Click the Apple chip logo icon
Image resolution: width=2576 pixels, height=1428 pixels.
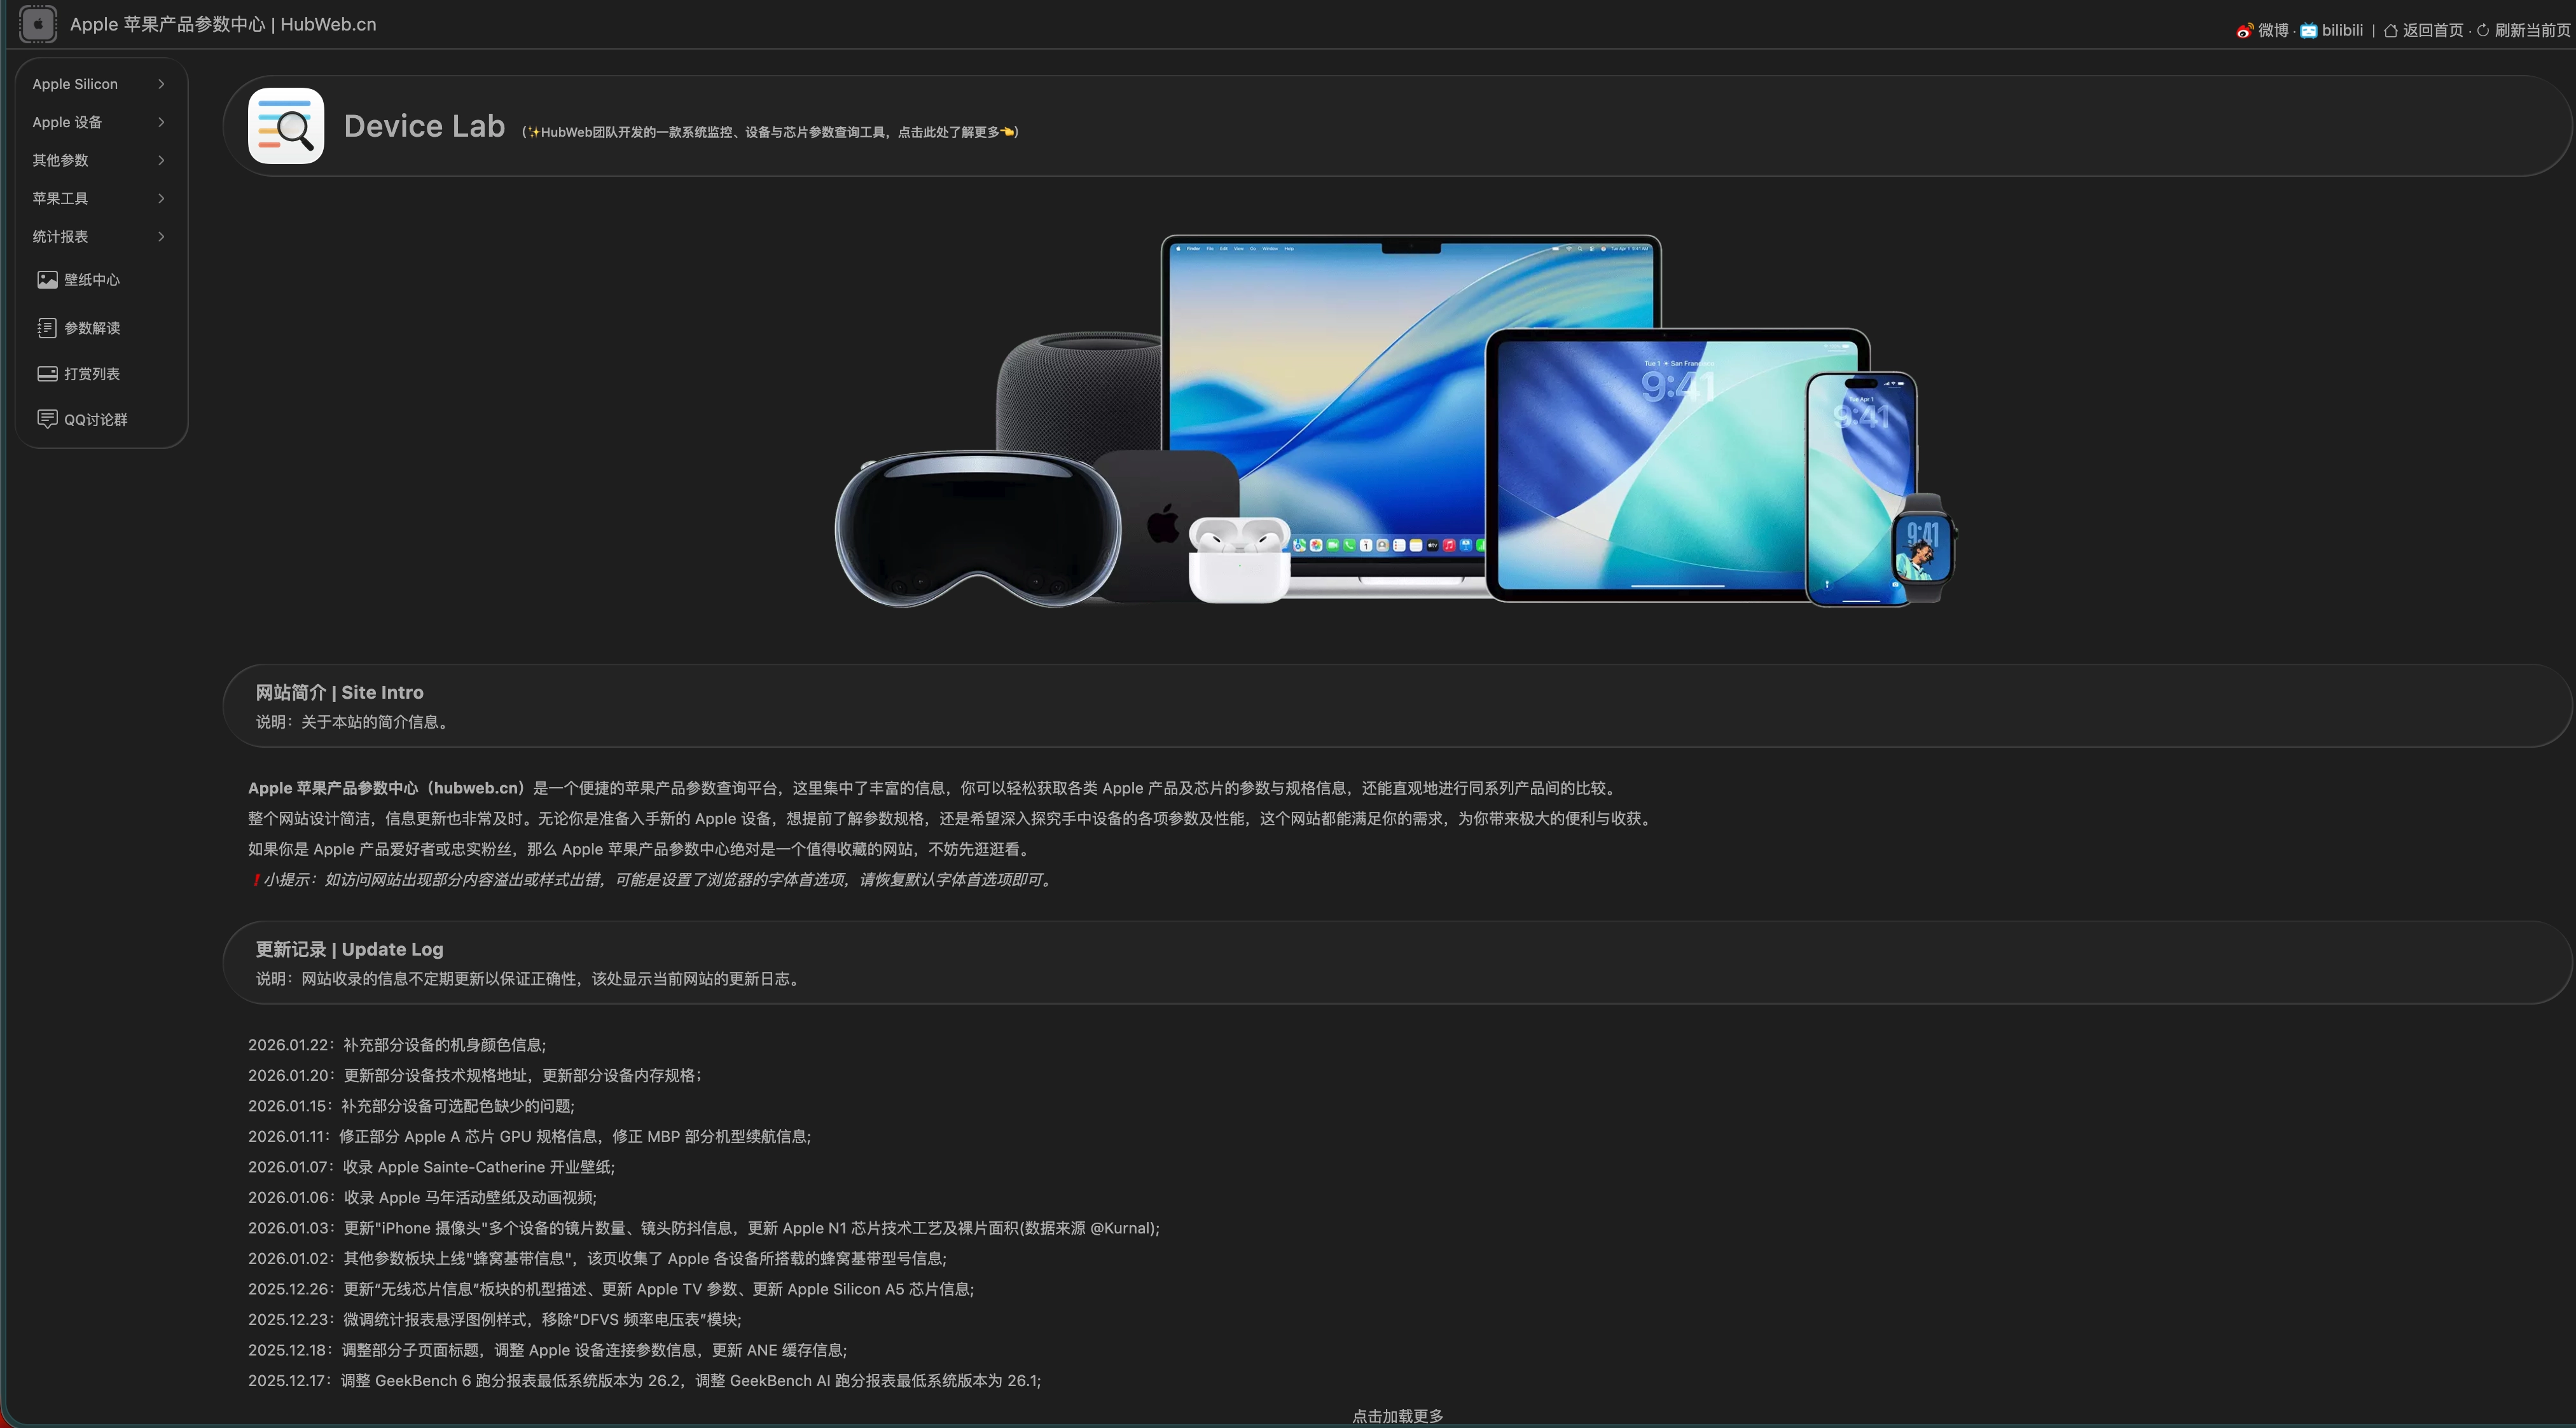pyautogui.click(x=38, y=24)
